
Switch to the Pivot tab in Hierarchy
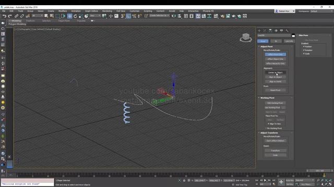263,41
